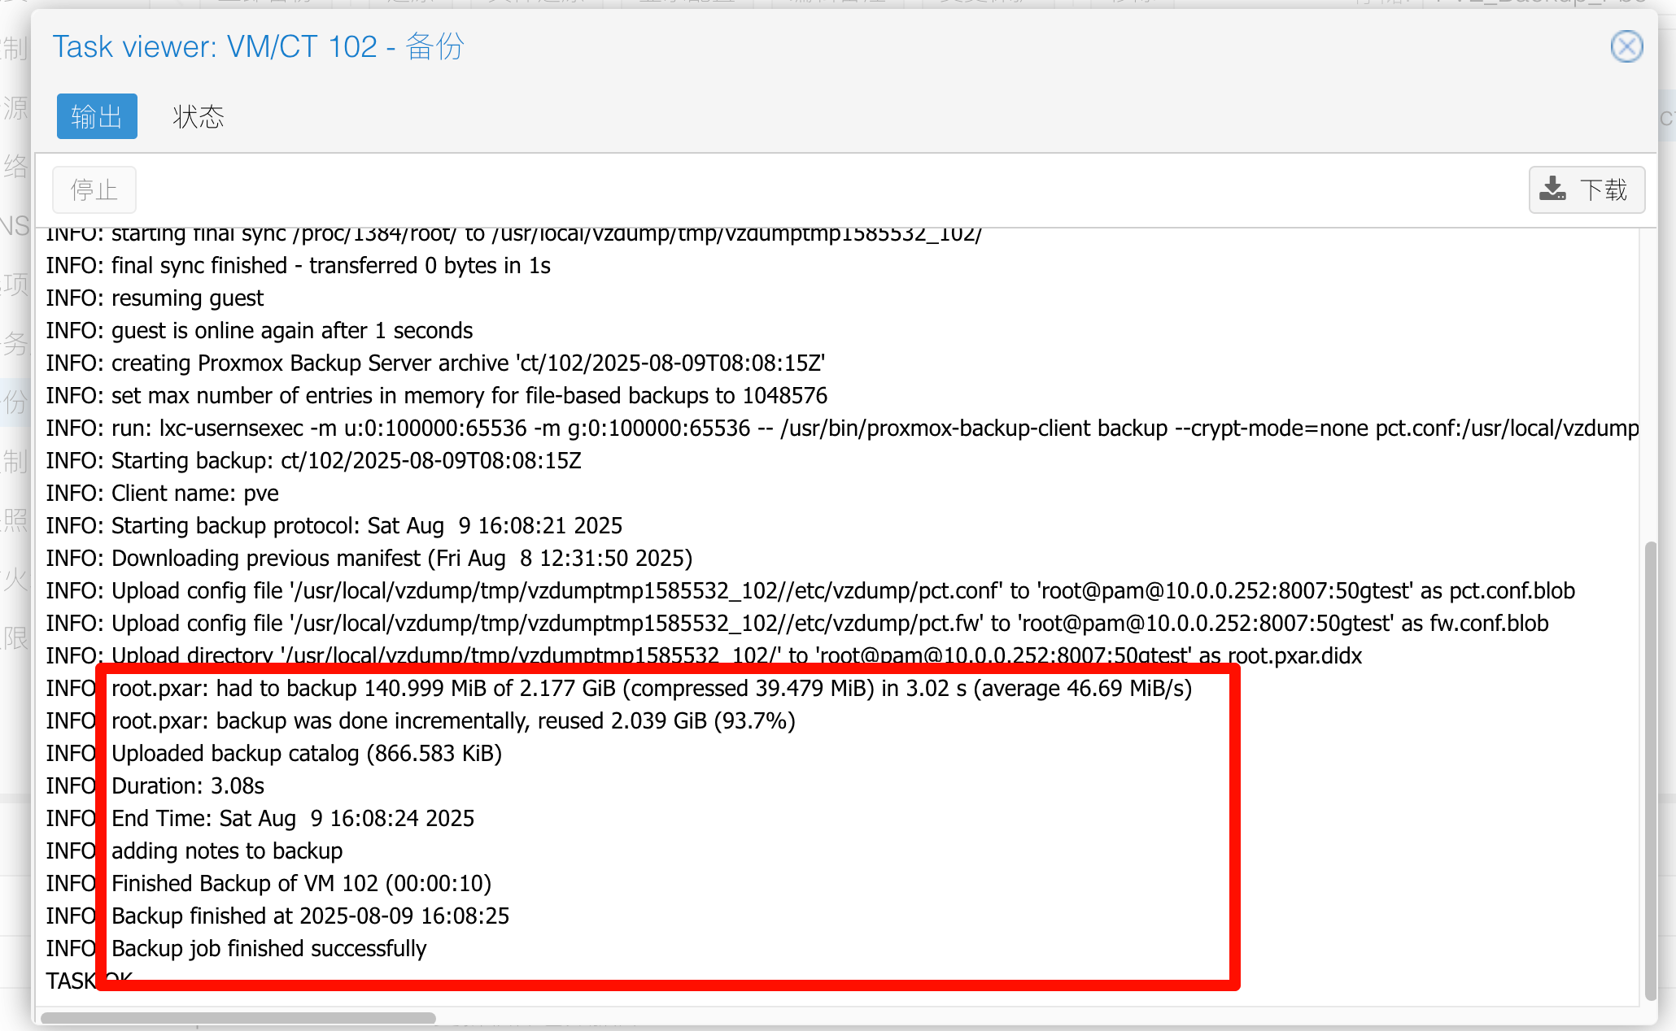Click the horizontal scrollbar thumb at bottom

(x=238, y=1017)
